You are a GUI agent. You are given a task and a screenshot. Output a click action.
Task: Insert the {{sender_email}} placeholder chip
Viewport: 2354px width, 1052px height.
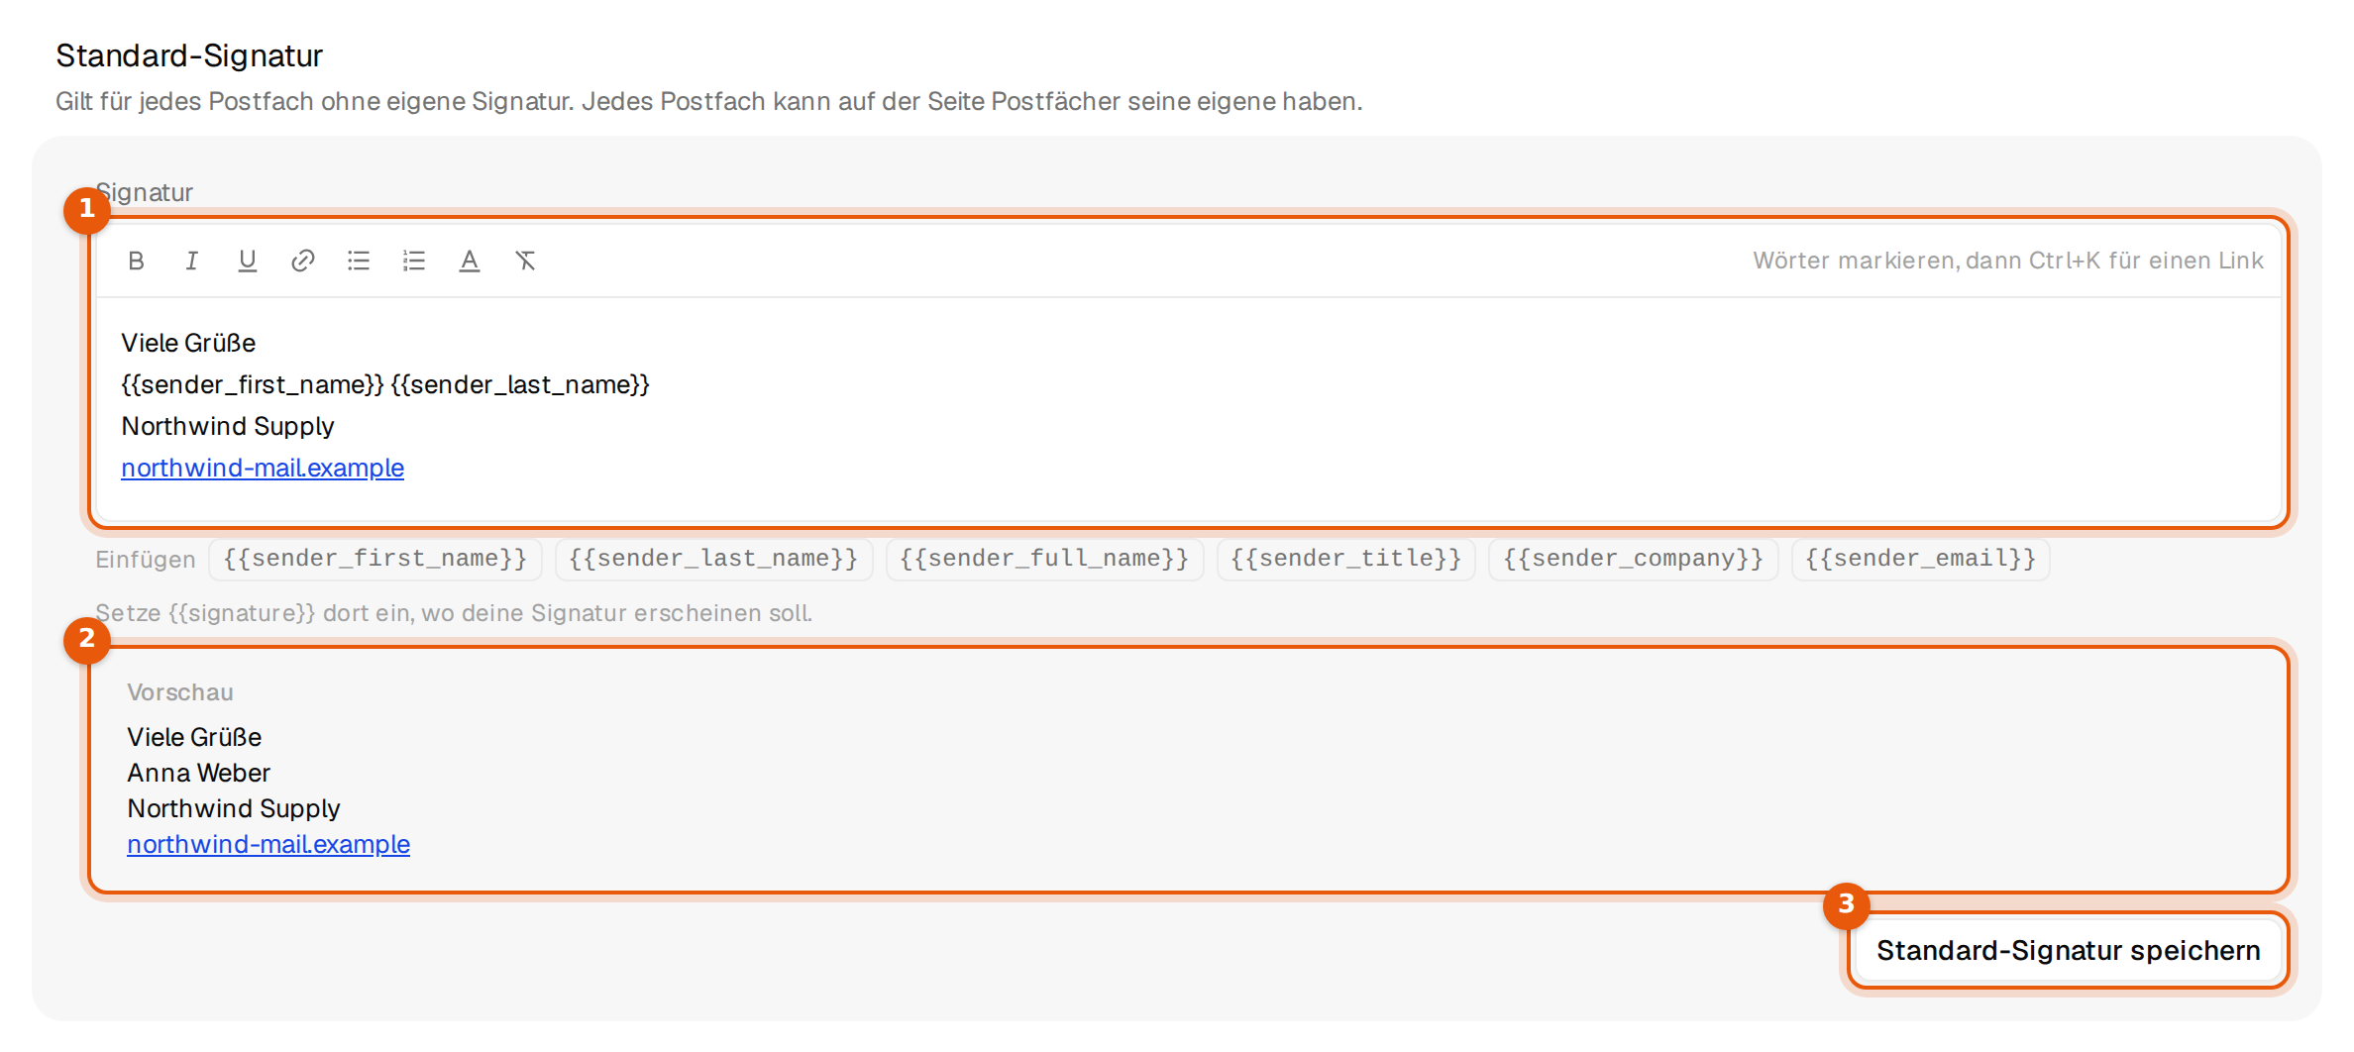point(1921,559)
